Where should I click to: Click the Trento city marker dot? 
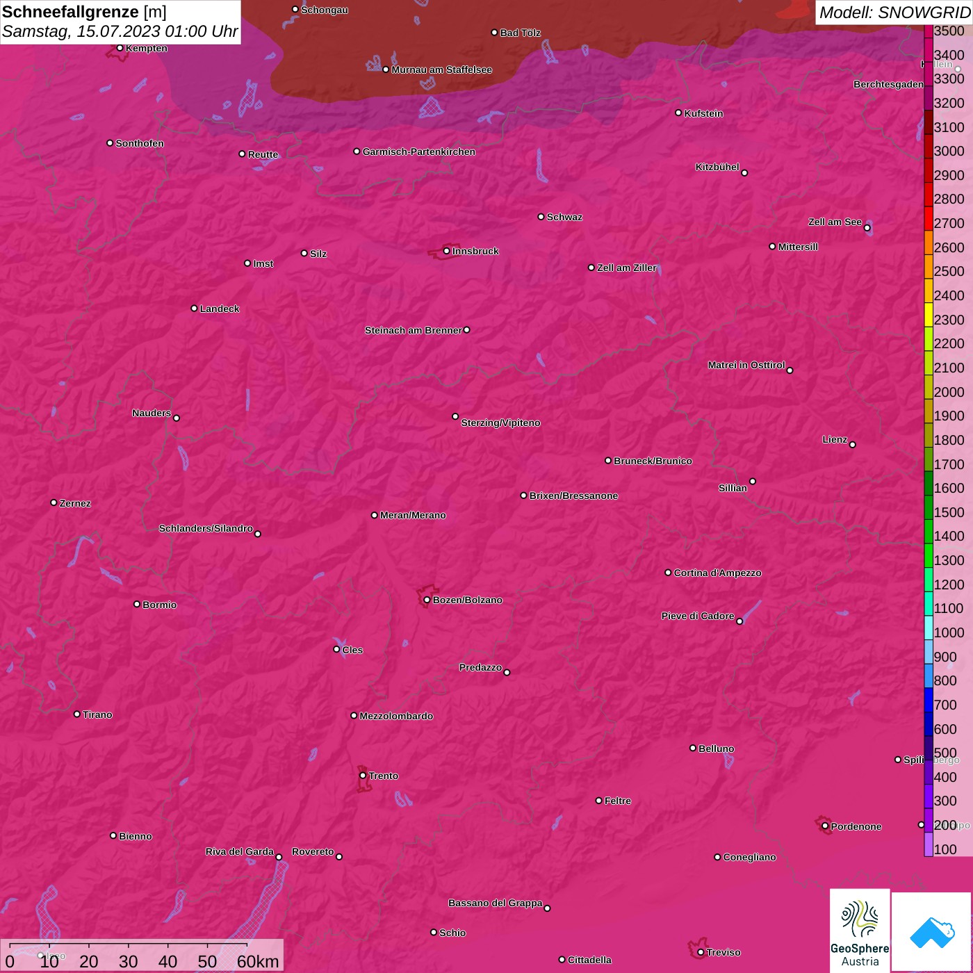[363, 776]
